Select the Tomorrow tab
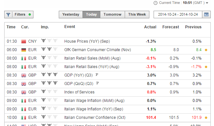This screenshot has width=214, height=126. (x=112, y=15)
